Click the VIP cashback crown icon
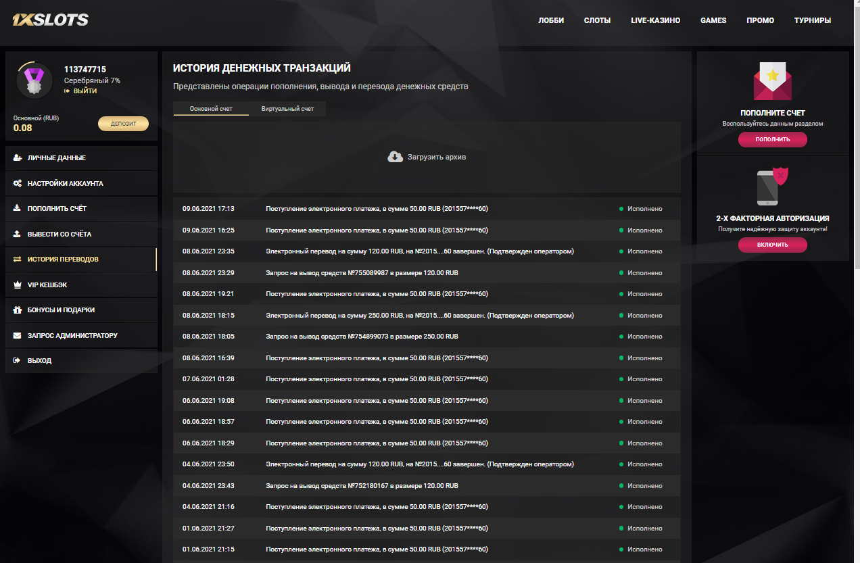860x563 pixels. pyautogui.click(x=18, y=285)
